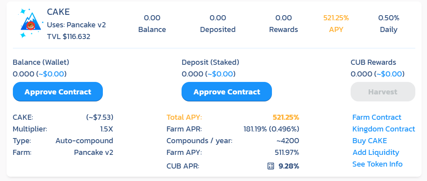Click the Add Liquidity link

376,153
